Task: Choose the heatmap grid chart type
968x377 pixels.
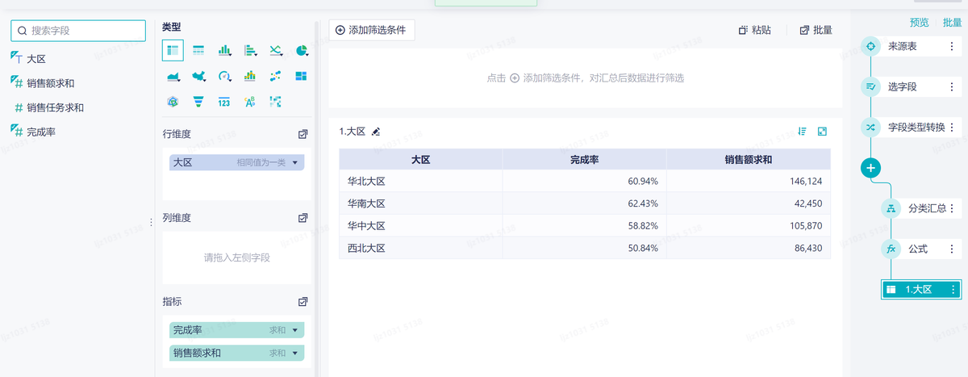Action: click(x=276, y=102)
